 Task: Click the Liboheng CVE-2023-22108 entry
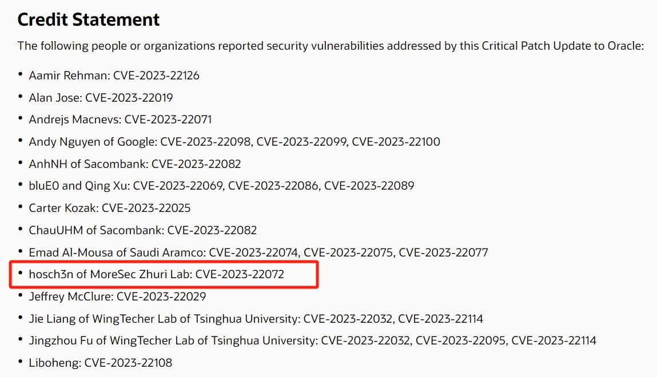point(100,363)
